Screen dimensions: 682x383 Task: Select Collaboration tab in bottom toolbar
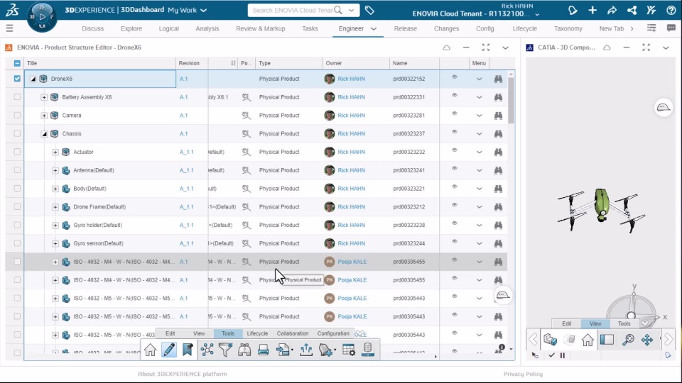pyautogui.click(x=292, y=333)
